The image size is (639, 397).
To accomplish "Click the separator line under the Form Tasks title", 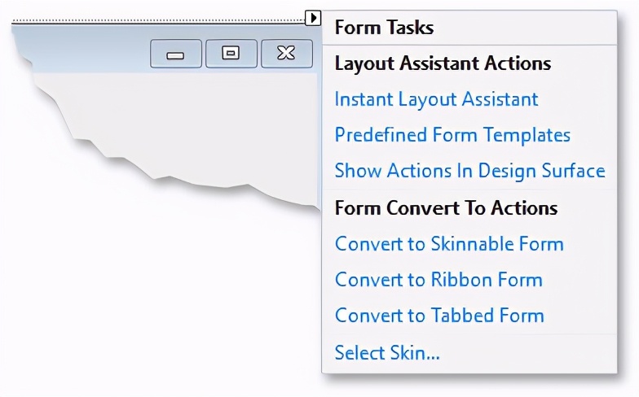I will (469, 44).
